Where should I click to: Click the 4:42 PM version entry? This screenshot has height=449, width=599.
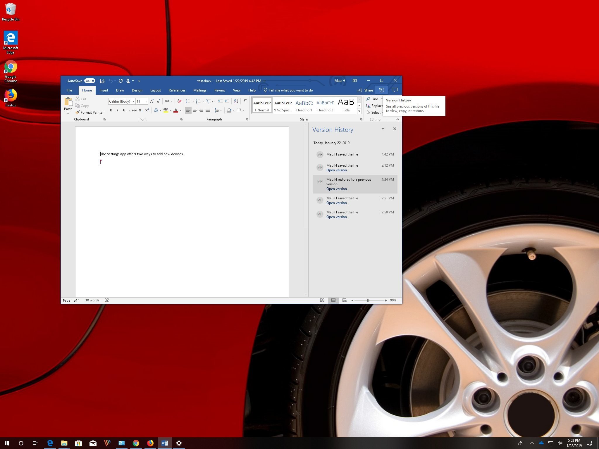click(x=355, y=154)
